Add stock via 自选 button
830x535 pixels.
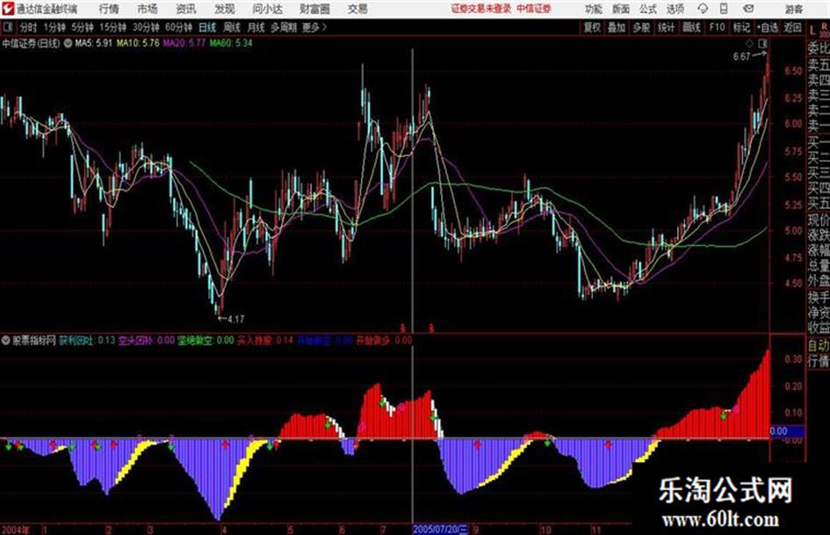(767, 27)
